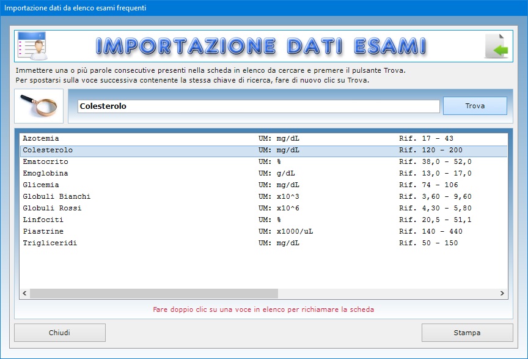Click the green arrow import document icon
This screenshot has height=359, width=528.
pos(496,46)
